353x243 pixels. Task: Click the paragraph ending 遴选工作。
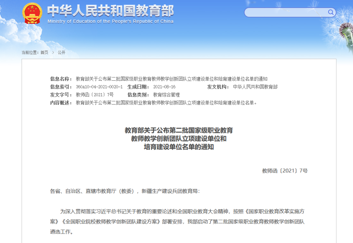[x=61, y=232]
